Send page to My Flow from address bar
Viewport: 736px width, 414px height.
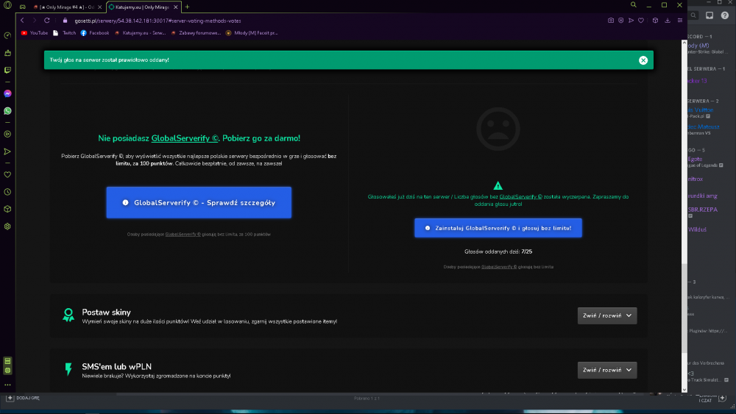pyautogui.click(x=631, y=21)
